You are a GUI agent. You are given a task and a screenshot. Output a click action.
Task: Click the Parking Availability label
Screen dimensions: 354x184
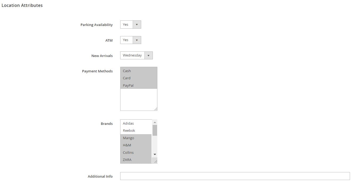pos(97,25)
